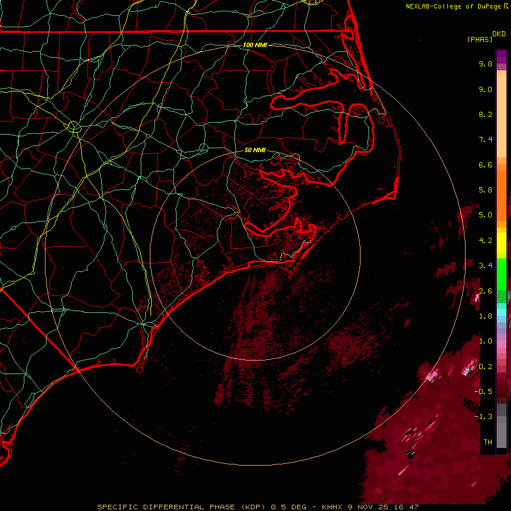Click the 9.0 value on the color scale

485,90
